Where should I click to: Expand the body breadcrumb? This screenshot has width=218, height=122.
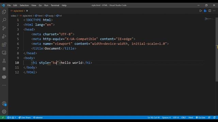(x=49, y=16)
